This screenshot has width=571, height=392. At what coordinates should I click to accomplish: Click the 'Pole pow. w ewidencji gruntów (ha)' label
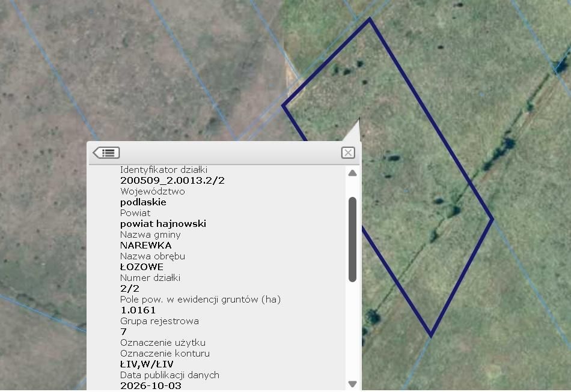[x=200, y=300]
